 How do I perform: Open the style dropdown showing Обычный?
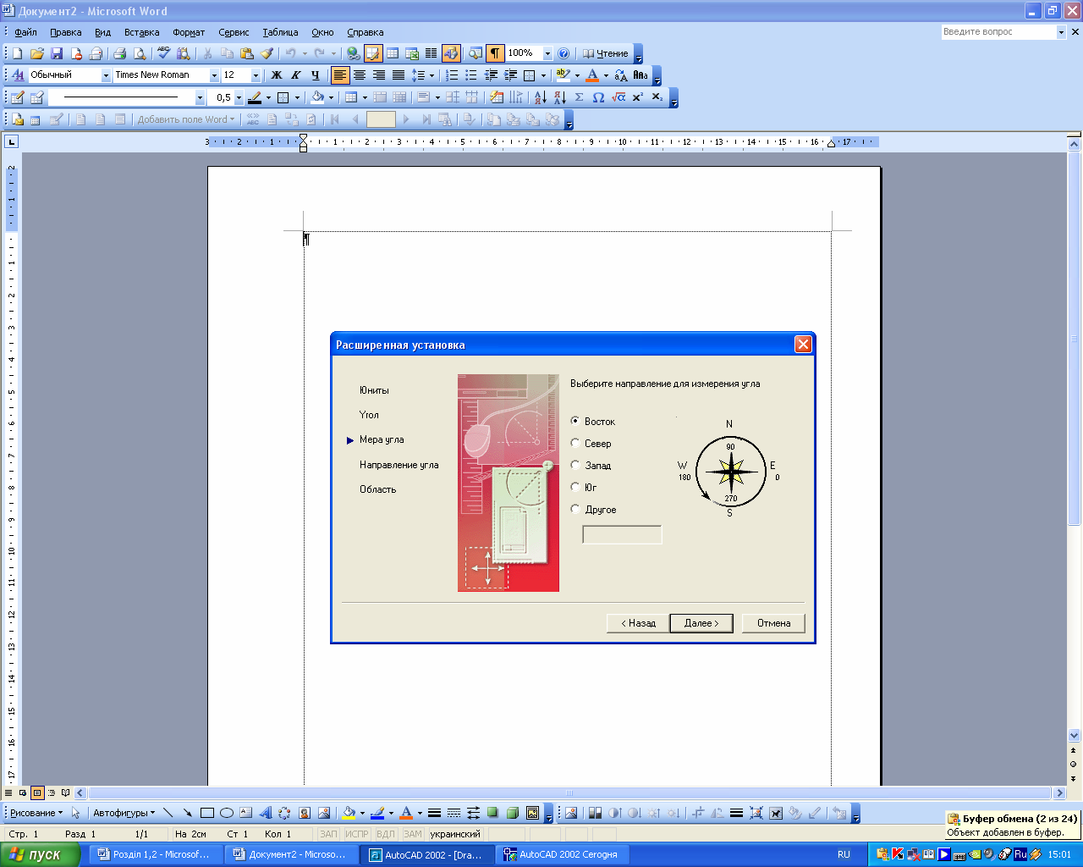107,75
